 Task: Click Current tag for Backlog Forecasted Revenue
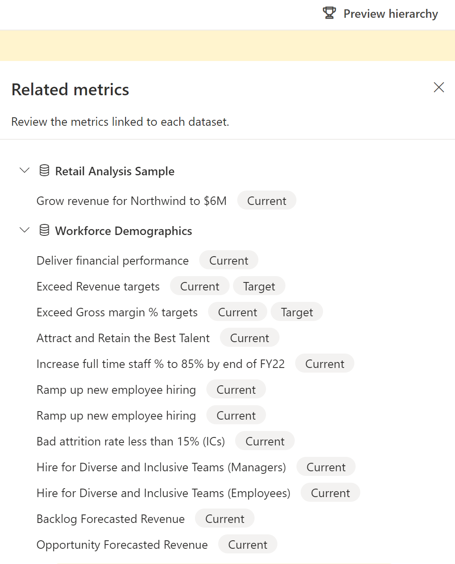pos(225,519)
